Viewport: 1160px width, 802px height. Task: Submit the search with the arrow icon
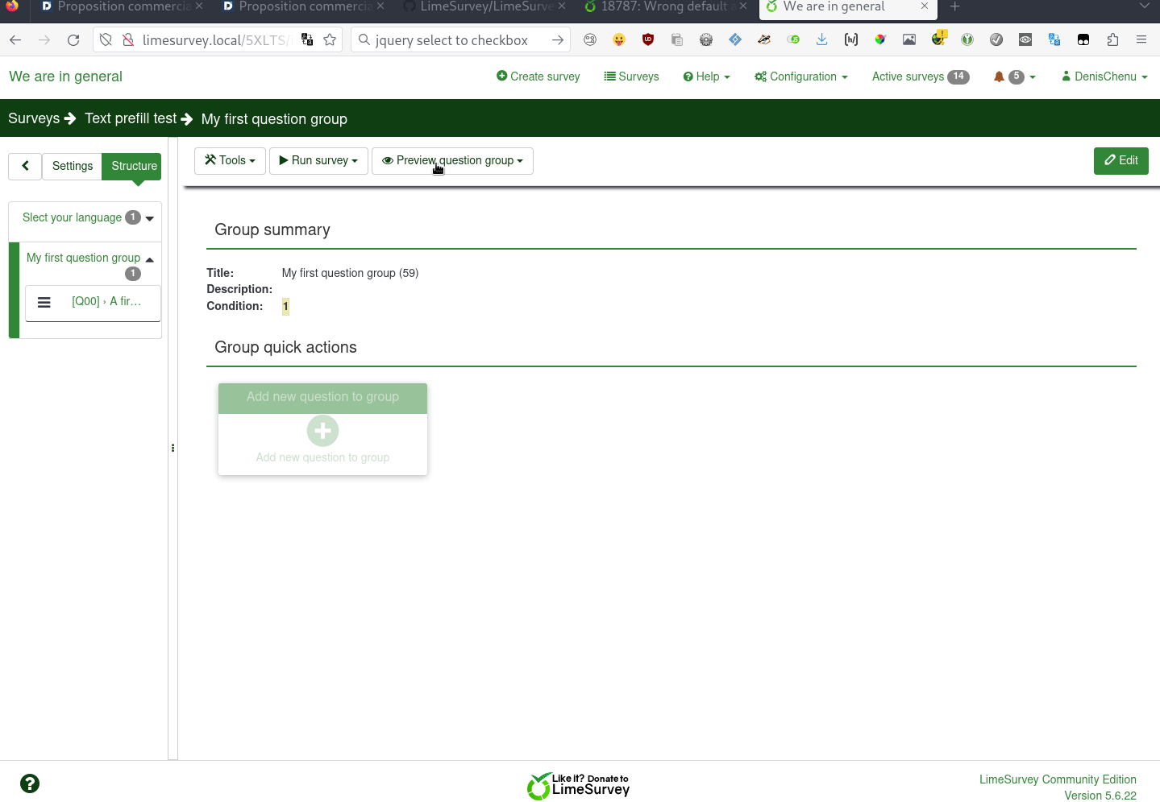[558, 39]
